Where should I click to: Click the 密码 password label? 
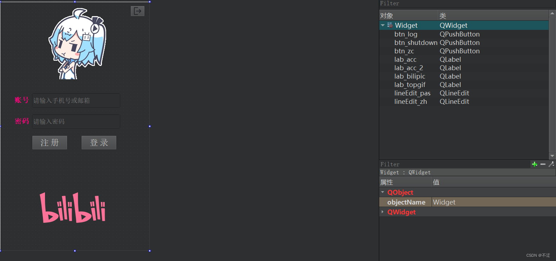pos(22,121)
